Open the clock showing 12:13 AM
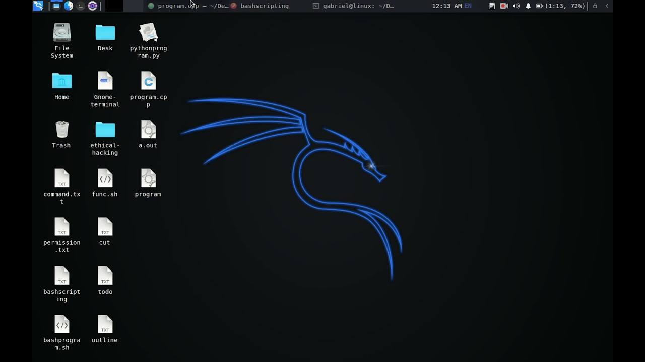645x362 pixels. pyautogui.click(x=446, y=6)
